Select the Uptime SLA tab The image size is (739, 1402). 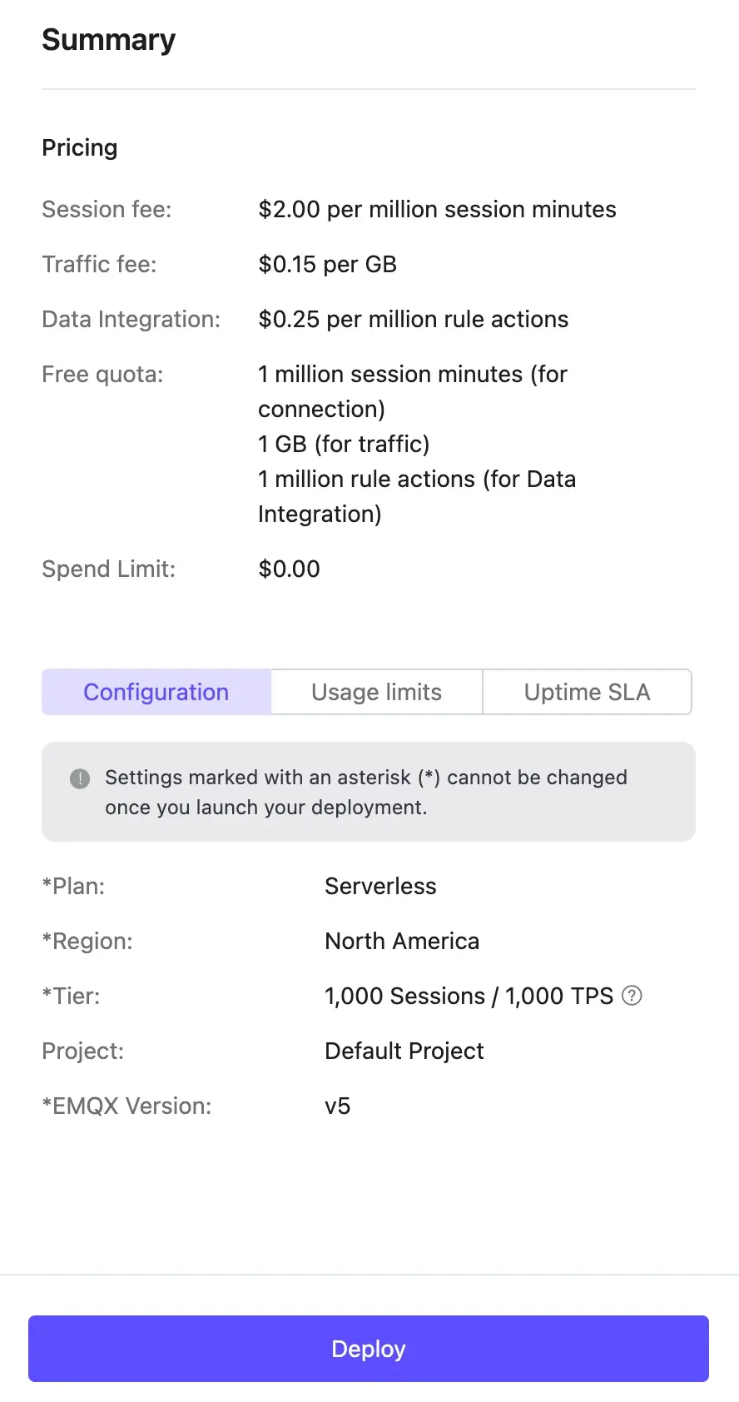coord(587,692)
